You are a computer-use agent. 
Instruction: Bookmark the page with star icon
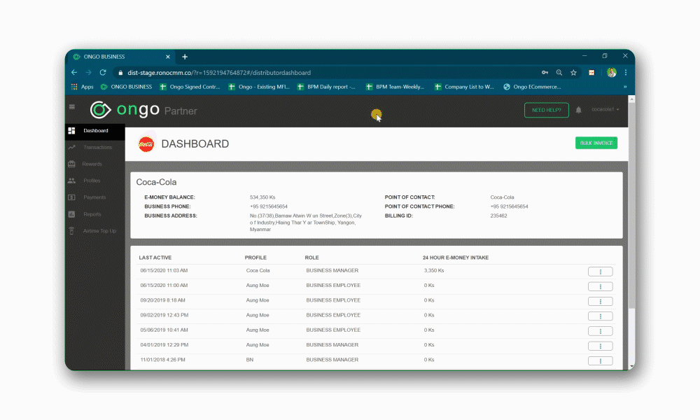(x=574, y=73)
